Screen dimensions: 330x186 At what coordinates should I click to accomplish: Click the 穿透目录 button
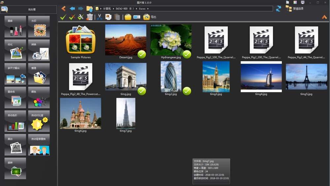(x=294, y=9)
